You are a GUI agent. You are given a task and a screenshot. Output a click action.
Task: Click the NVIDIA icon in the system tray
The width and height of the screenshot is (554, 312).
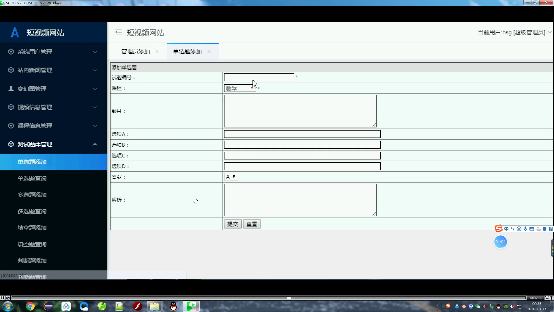tap(506, 307)
